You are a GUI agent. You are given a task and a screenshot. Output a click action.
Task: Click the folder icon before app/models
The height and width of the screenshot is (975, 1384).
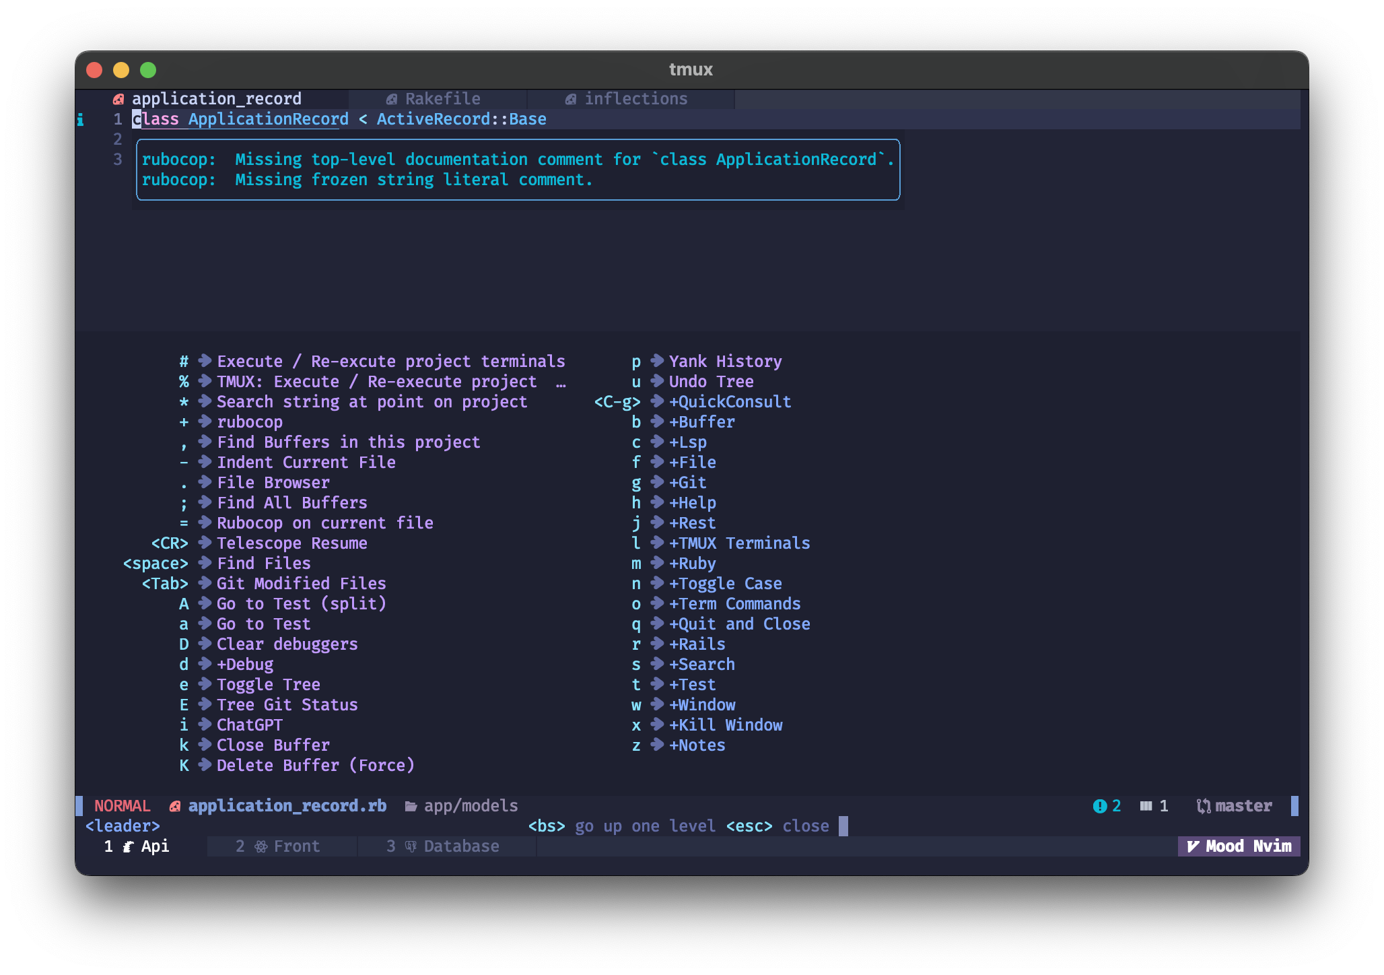411,806
